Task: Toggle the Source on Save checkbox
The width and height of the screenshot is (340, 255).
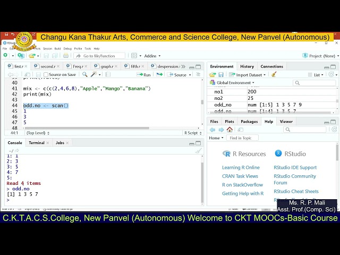Action: [x=46, y=75]
